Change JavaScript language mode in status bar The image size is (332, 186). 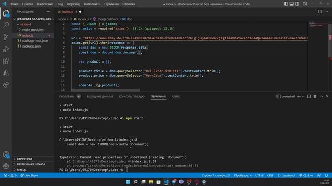click(x=286, y=175)
